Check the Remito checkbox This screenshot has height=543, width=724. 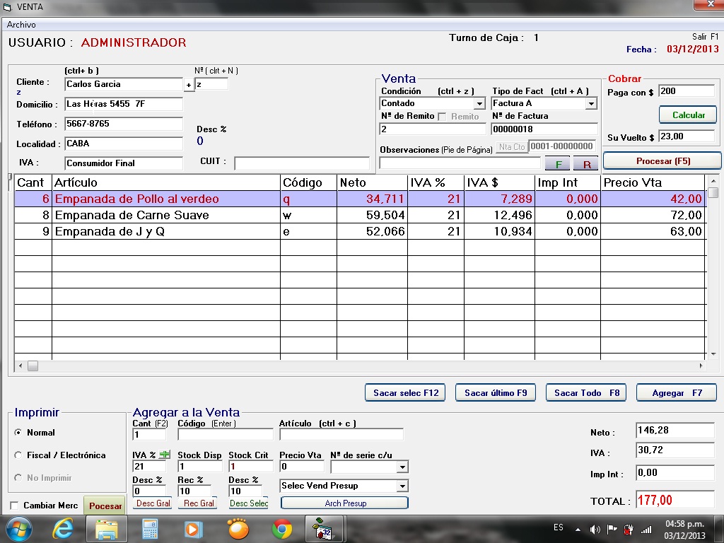pos(442,117)
